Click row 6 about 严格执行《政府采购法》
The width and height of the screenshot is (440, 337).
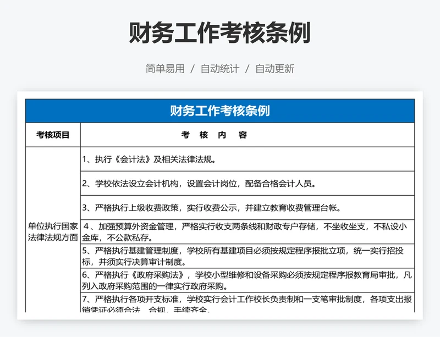click(248, 280)
